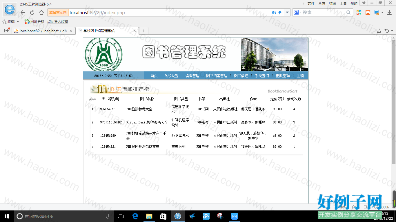This screenshot has height=222, width=396.
Task: Open the Windows Start menu
Action: 7,216
